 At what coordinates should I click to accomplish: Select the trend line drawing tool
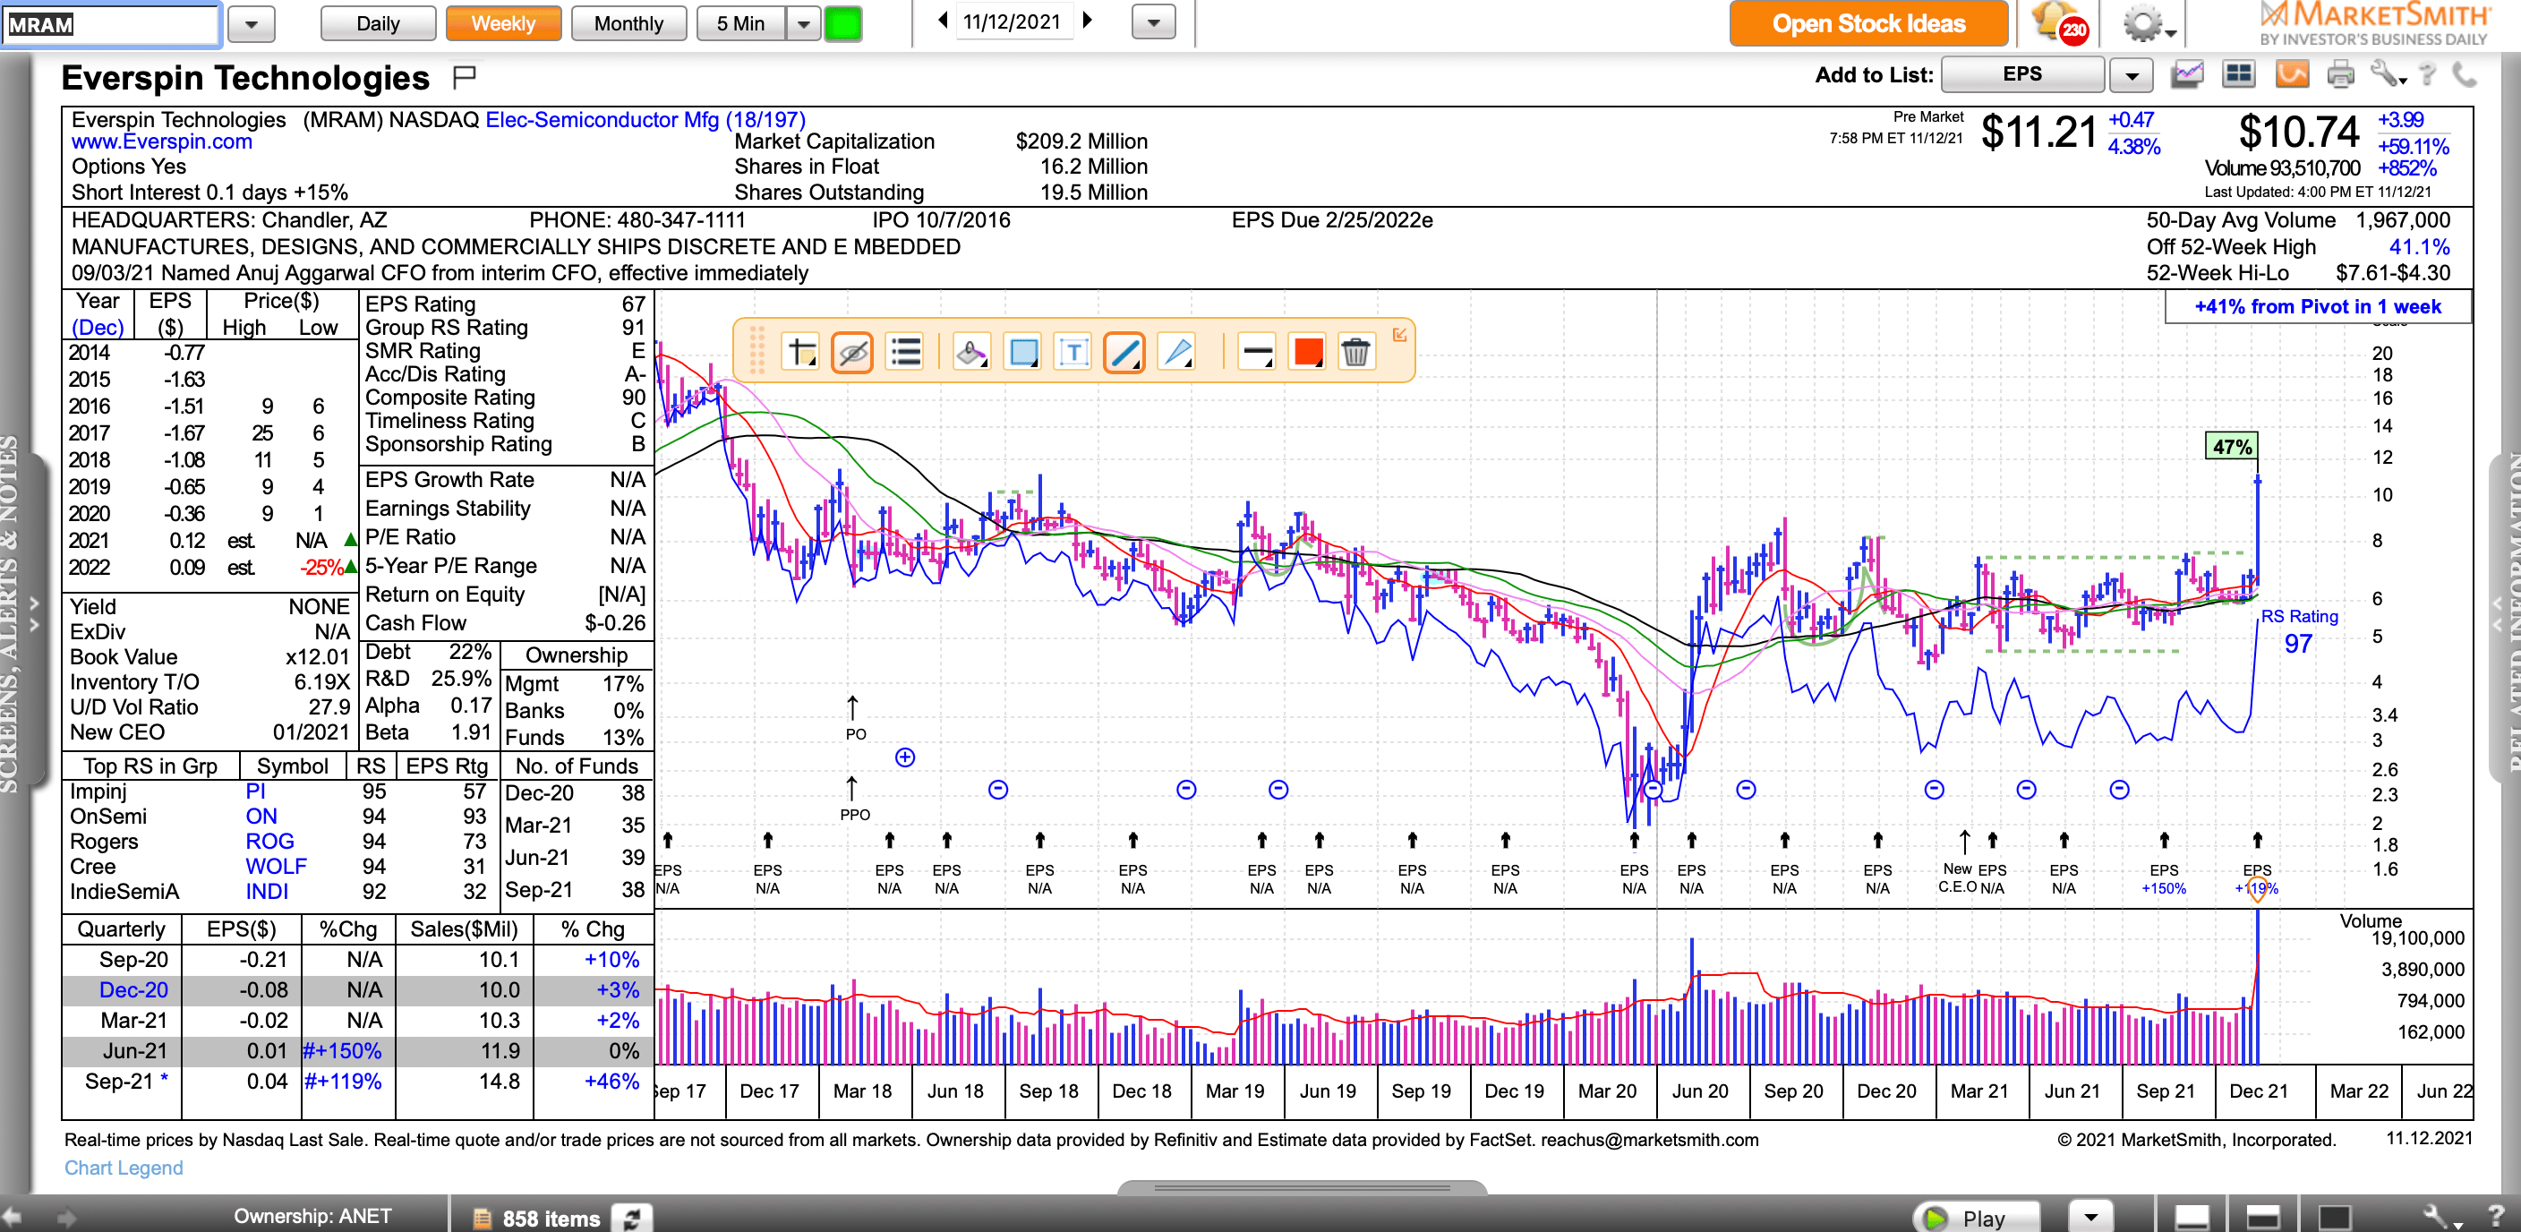[1124, 352]
